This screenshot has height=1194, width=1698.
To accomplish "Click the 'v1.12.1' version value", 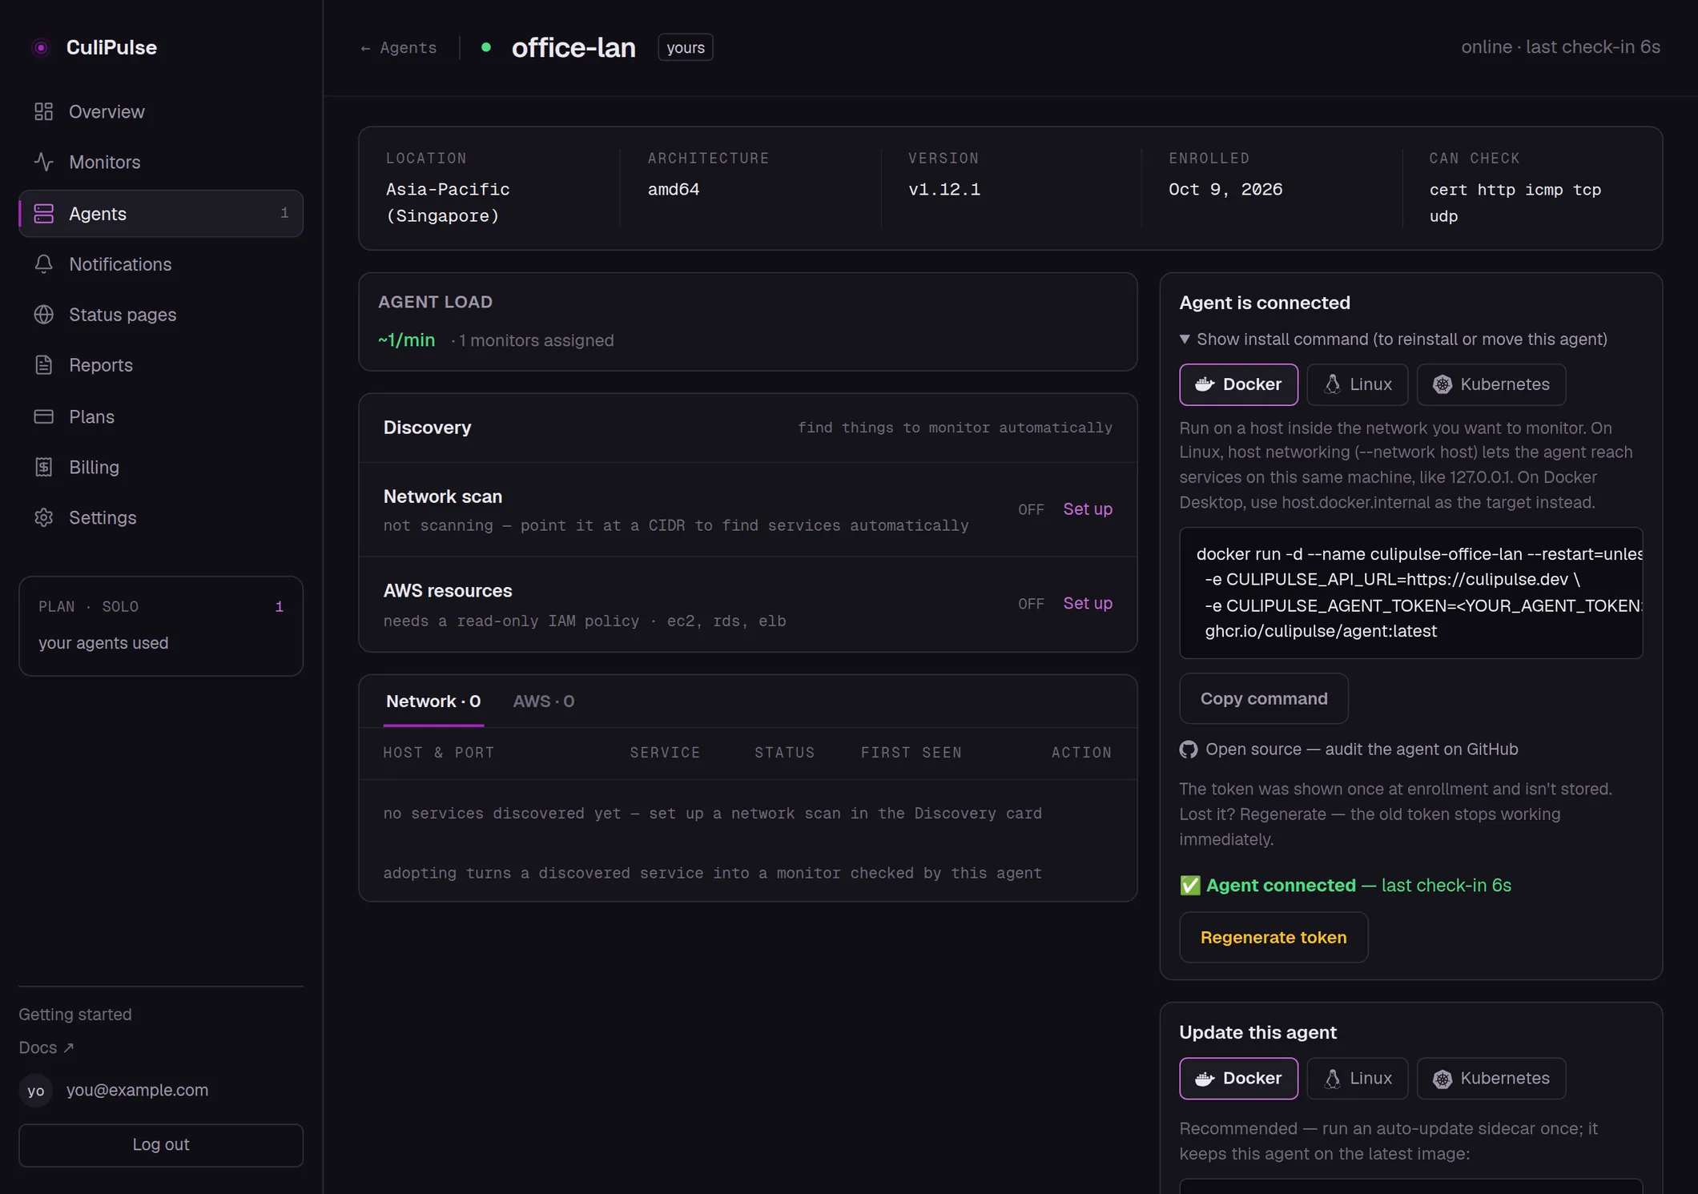I will click(944, 190).
